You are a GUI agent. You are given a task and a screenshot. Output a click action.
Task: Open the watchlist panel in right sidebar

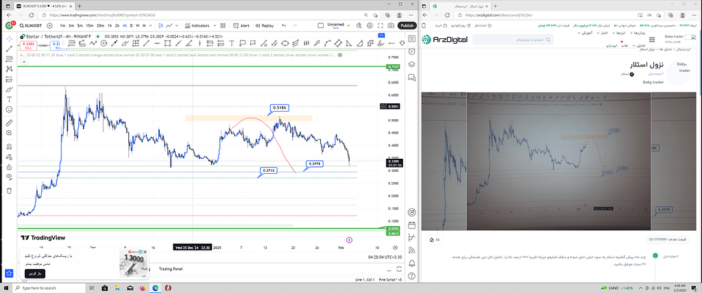(x=412, y=39)
